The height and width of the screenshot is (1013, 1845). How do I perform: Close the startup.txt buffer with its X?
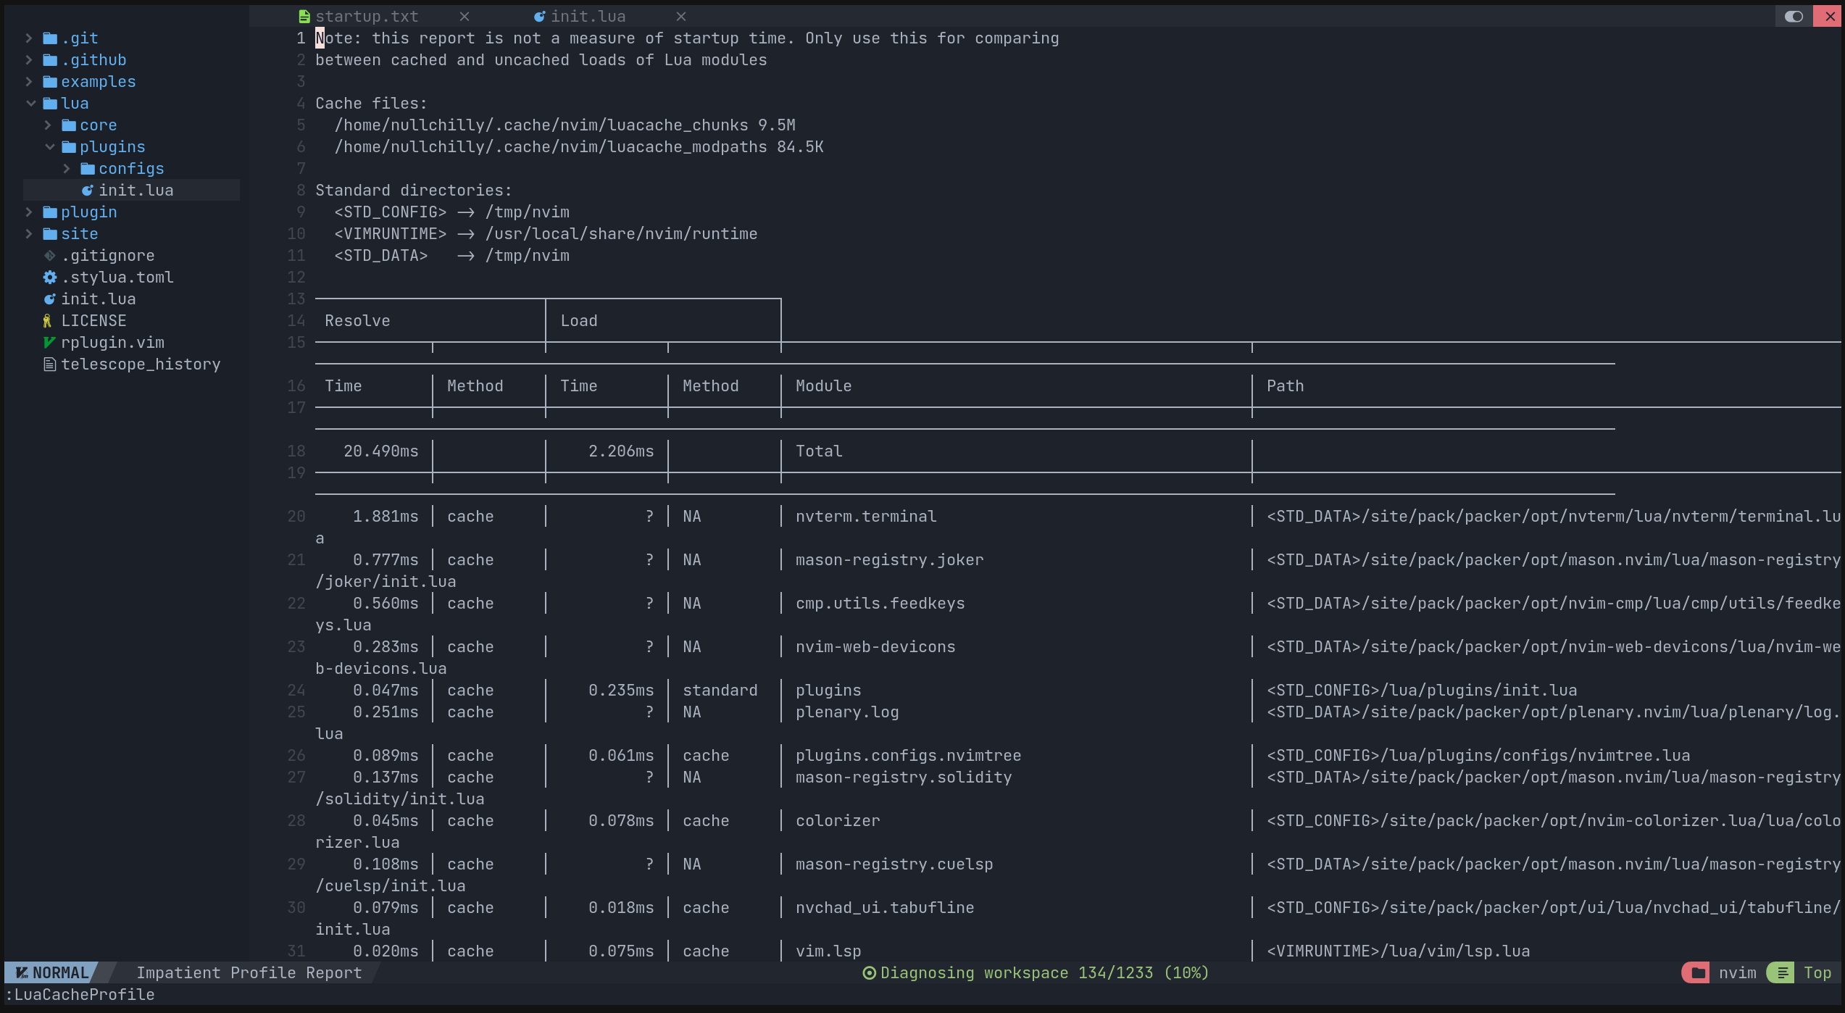tap(464, 16)
